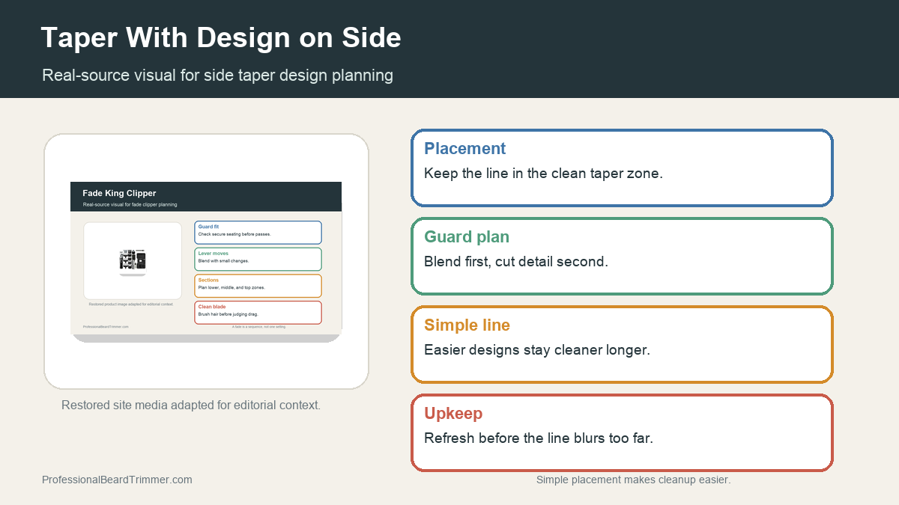This screenshot has height=505, width=899.
Task: Click the title "Taper With Design on Side"
Action: [221, 37]
